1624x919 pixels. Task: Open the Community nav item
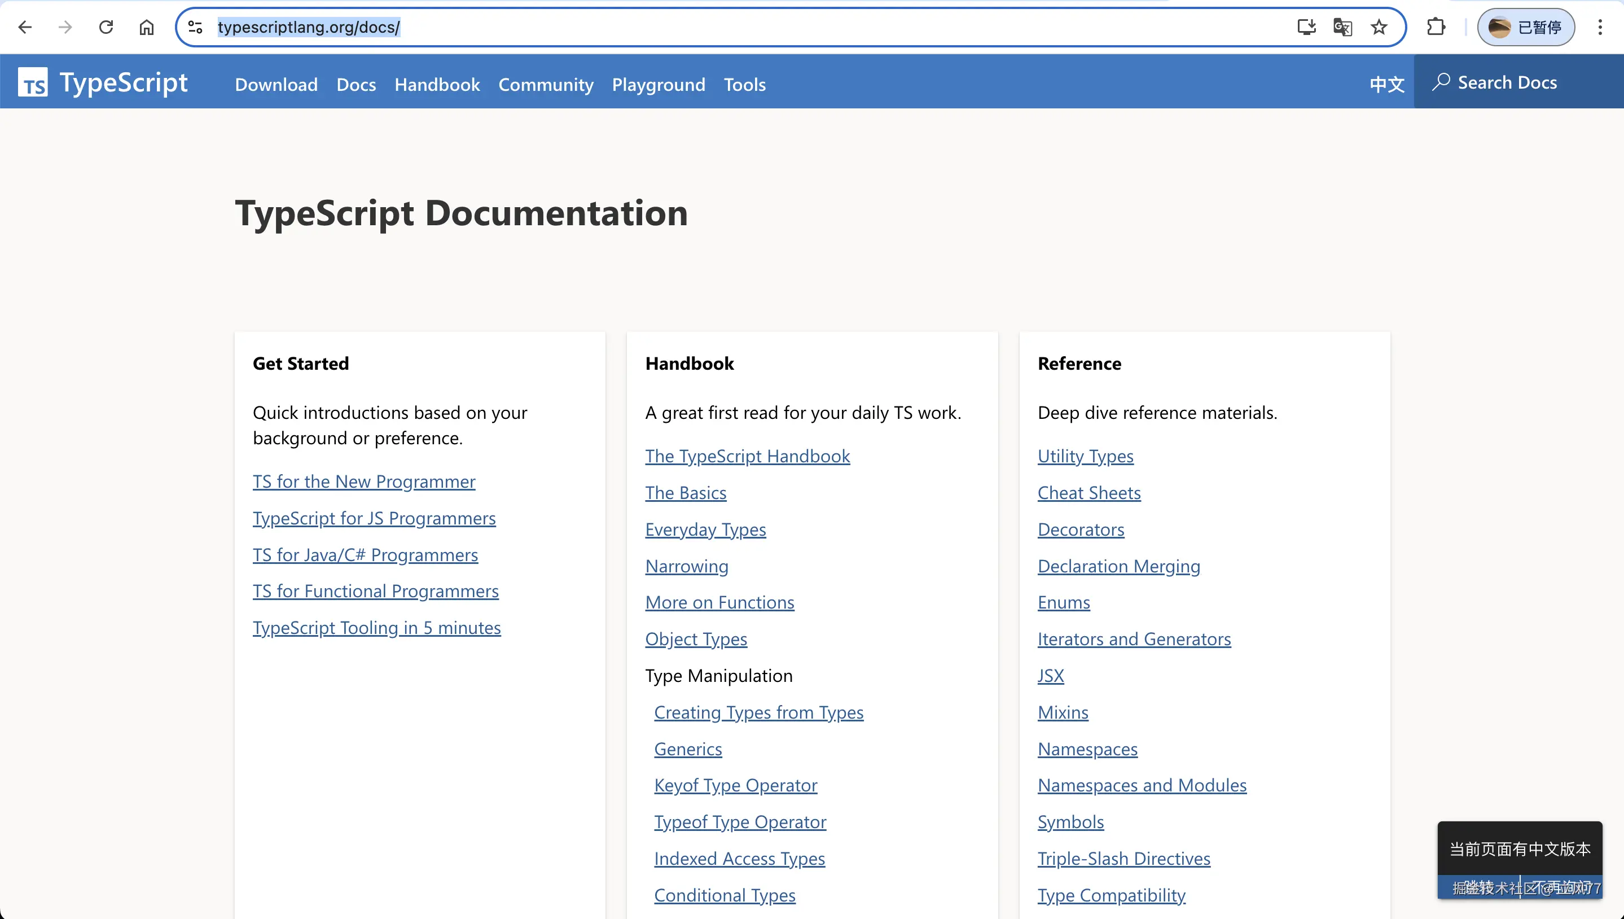click(x=545, y=85)
